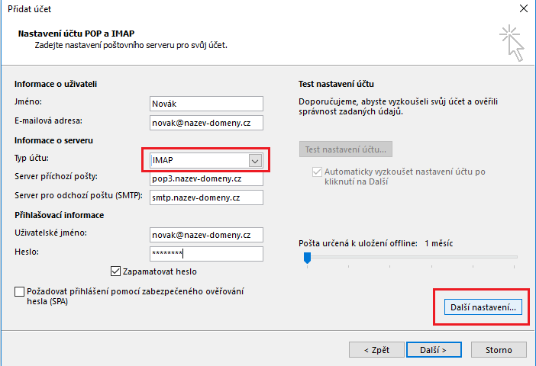Focus the Uživatelské jméno field
The width and height of the screenshot is (536, 366).
click(206, 234)
